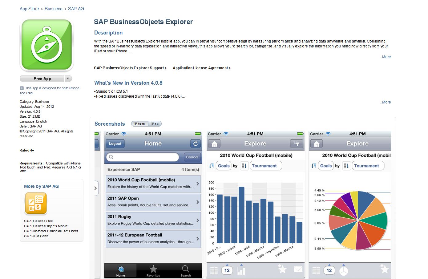428x279 pixels.
Task: Click the search field in the Home screenshot
Action: (143, 157)
